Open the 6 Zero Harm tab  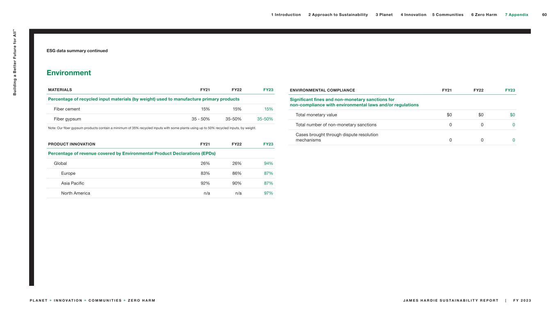click(x=484, y=15)
